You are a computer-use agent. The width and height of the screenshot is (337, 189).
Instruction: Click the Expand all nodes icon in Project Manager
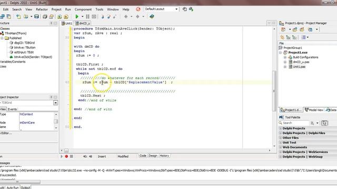coord(289,37)
